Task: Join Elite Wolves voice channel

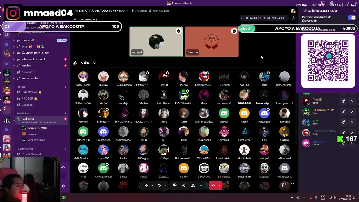Action: coord(41,92)
